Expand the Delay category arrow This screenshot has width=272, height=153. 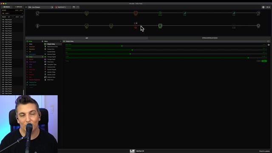42,57
